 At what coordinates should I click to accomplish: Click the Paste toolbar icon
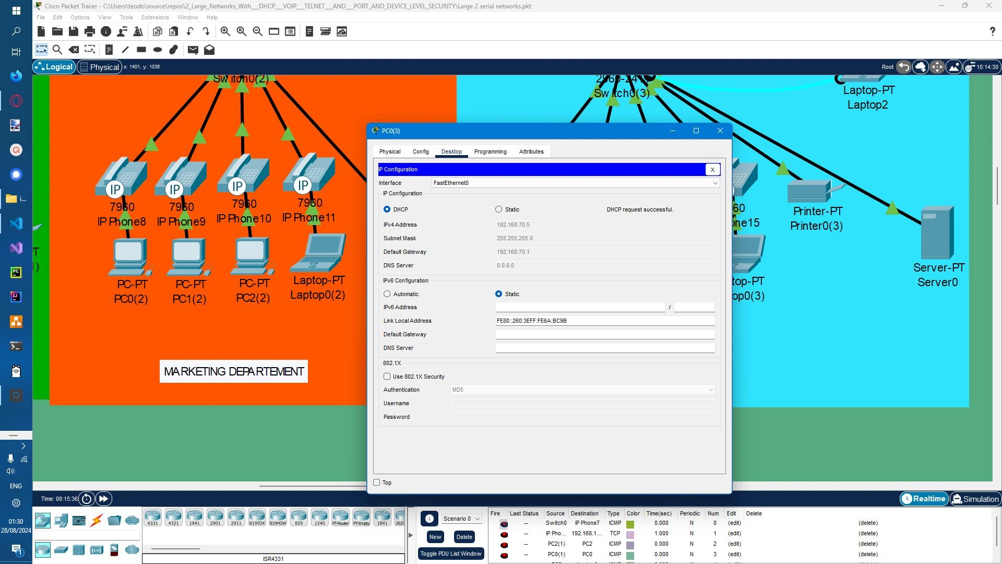point(174,31)
